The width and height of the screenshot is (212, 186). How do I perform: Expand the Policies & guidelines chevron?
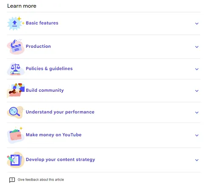point(197,69)
